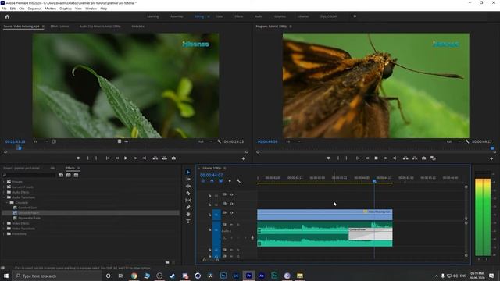500x281 pixels.
Task: Select the Exponential Fade transition
Action: (30, 218)
